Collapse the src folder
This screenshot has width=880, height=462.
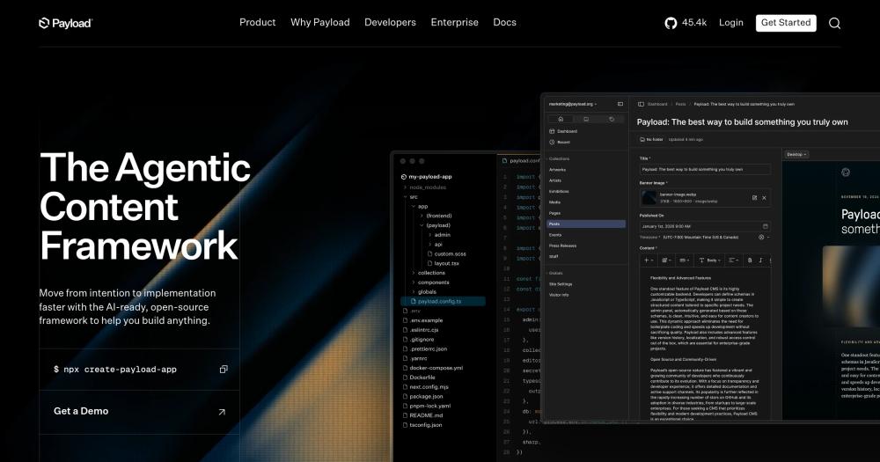click(410, 196)
